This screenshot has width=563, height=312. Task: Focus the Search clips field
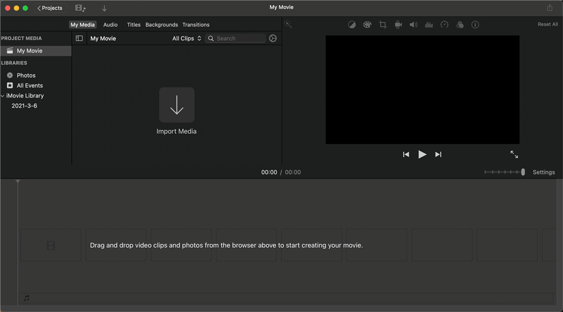click(235, 38)
